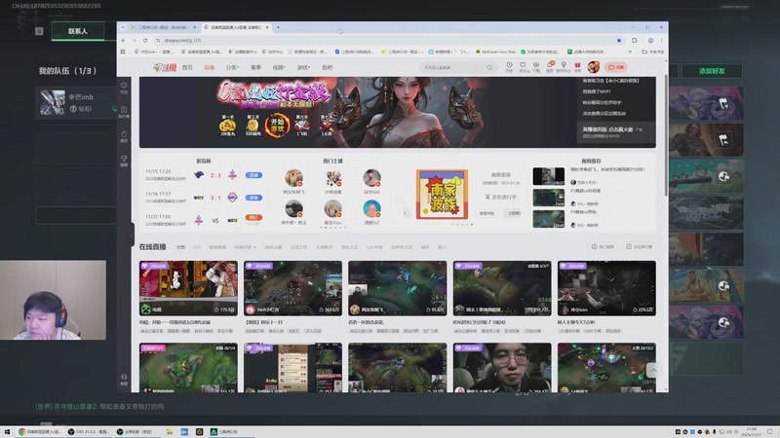
Task: Switch to the first browser tab
Action: [162, 27]
